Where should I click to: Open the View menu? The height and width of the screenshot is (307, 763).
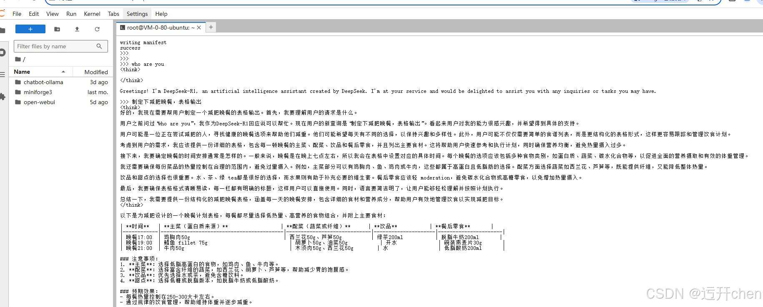point(52,14)
